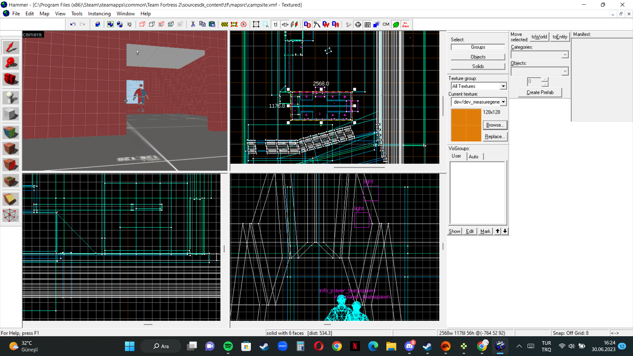Click the Paste clipboard icon
Image resolution: width=633 pixels, height=356 pixels.
tap(212, 24)
